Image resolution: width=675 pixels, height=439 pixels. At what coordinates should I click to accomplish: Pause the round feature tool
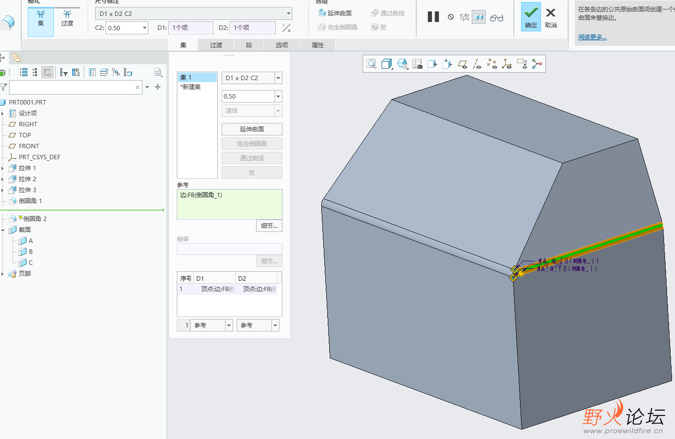433,17
